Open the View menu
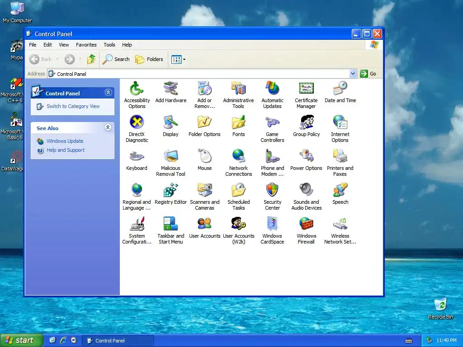Viewport: 463px width, 347px height. (x=64, y=45)
